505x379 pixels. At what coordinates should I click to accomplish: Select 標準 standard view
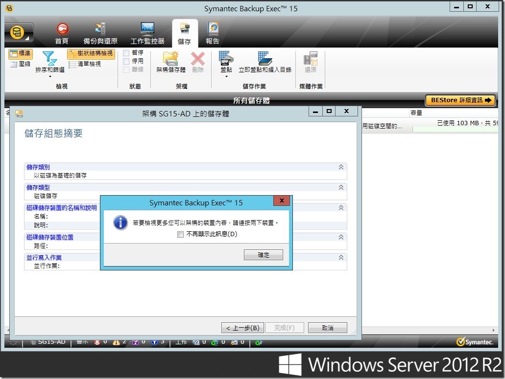coord(20,54)
